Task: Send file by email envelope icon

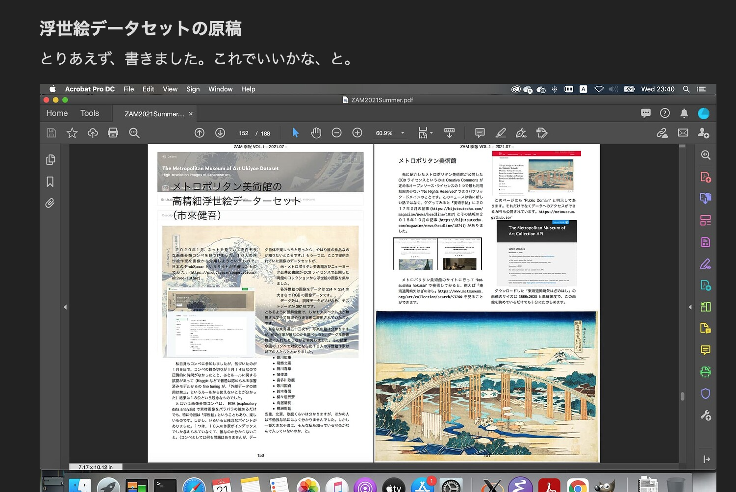Action: point(683,133)
